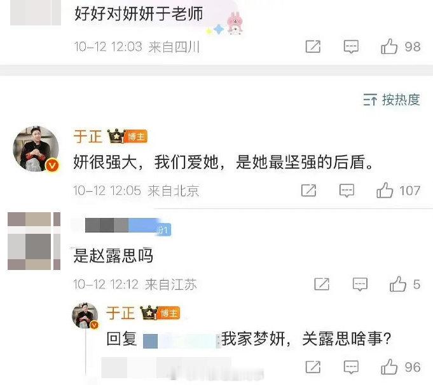
Task: Share 于正's 我家梦妍 reply
Action: pyautogui.click(x=313, y=367)
